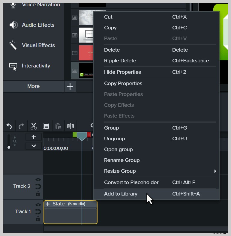Toggle the eye icon for Track 2
This screenshot has height=236, width=231.
click(38, 180)
